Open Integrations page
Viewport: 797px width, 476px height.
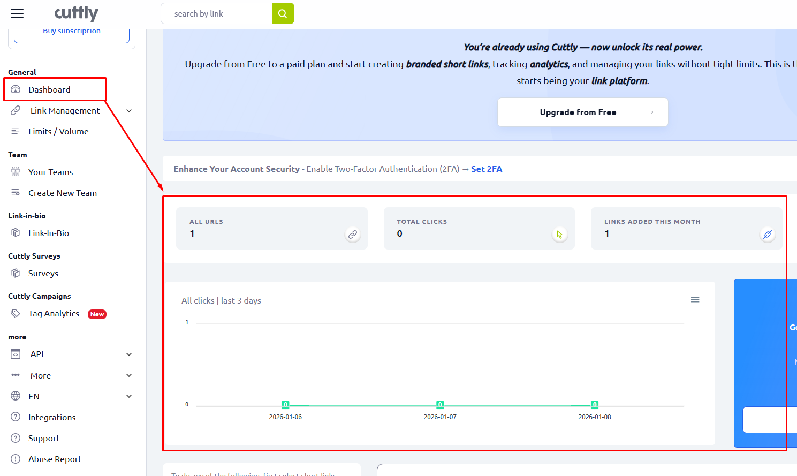[52, 417]
